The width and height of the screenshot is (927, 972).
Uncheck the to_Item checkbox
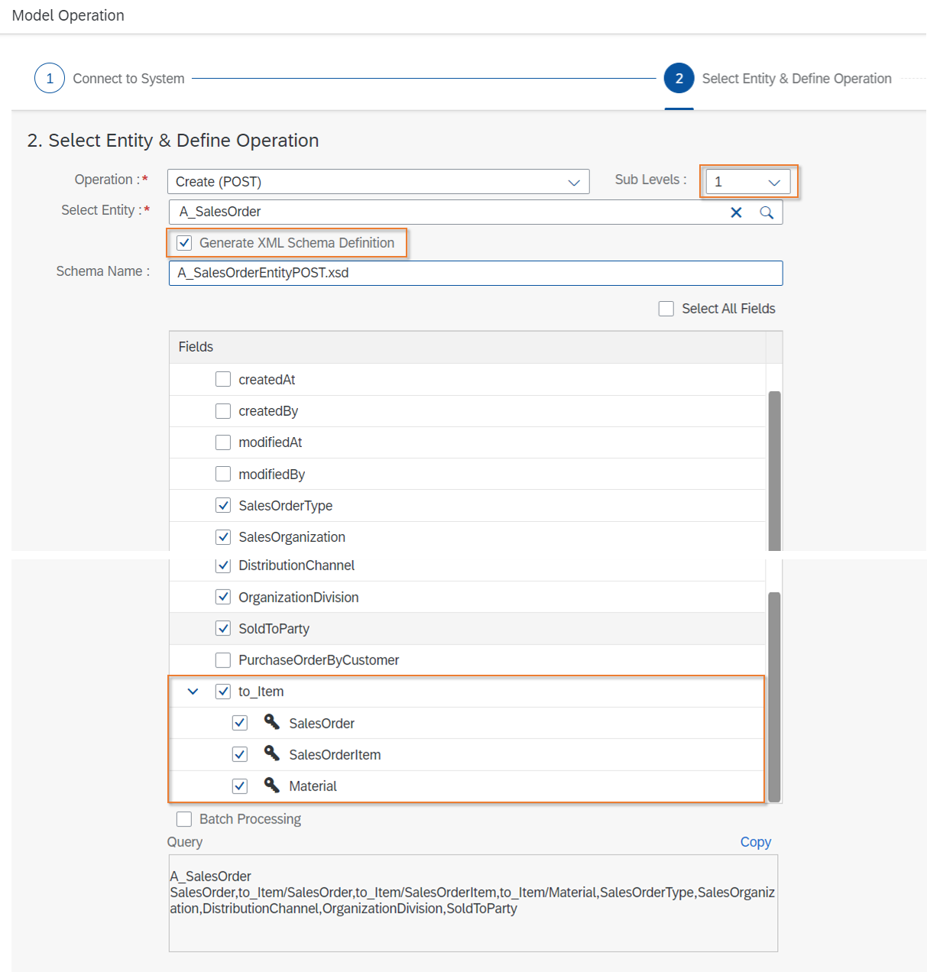[x=223, y=692]
